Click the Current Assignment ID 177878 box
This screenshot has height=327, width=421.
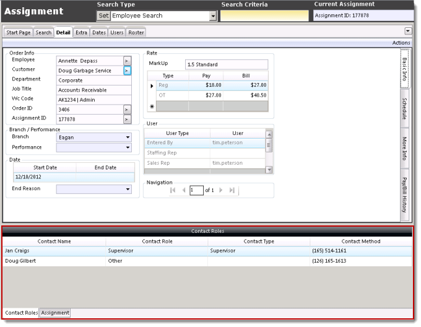click(x=363, y=15)
